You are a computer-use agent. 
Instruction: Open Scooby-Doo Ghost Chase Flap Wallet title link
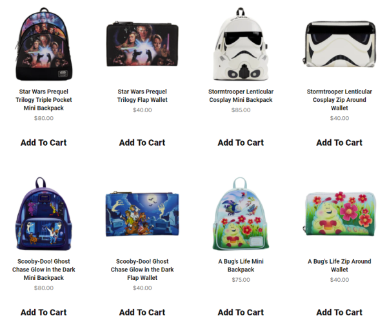pyautogui.click(x=143, y=270)
